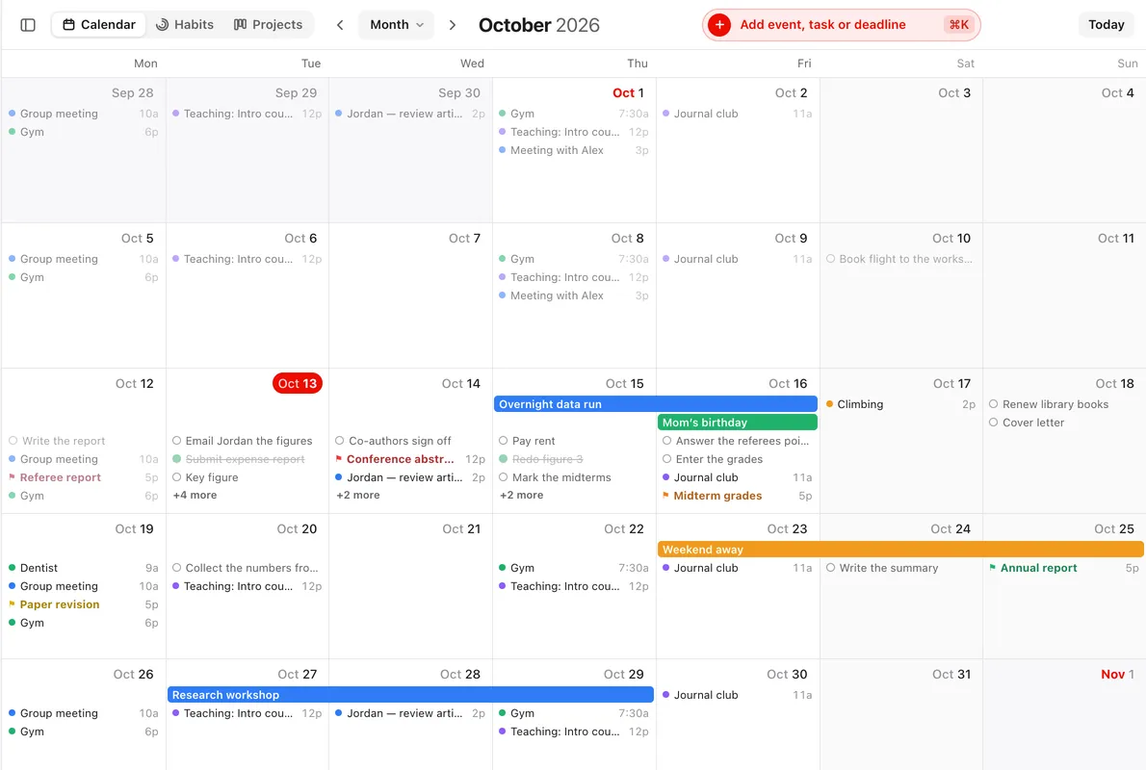Open the Weekend away event bar
Viewport: 1146px width, 770px height.
pos(900,551)
